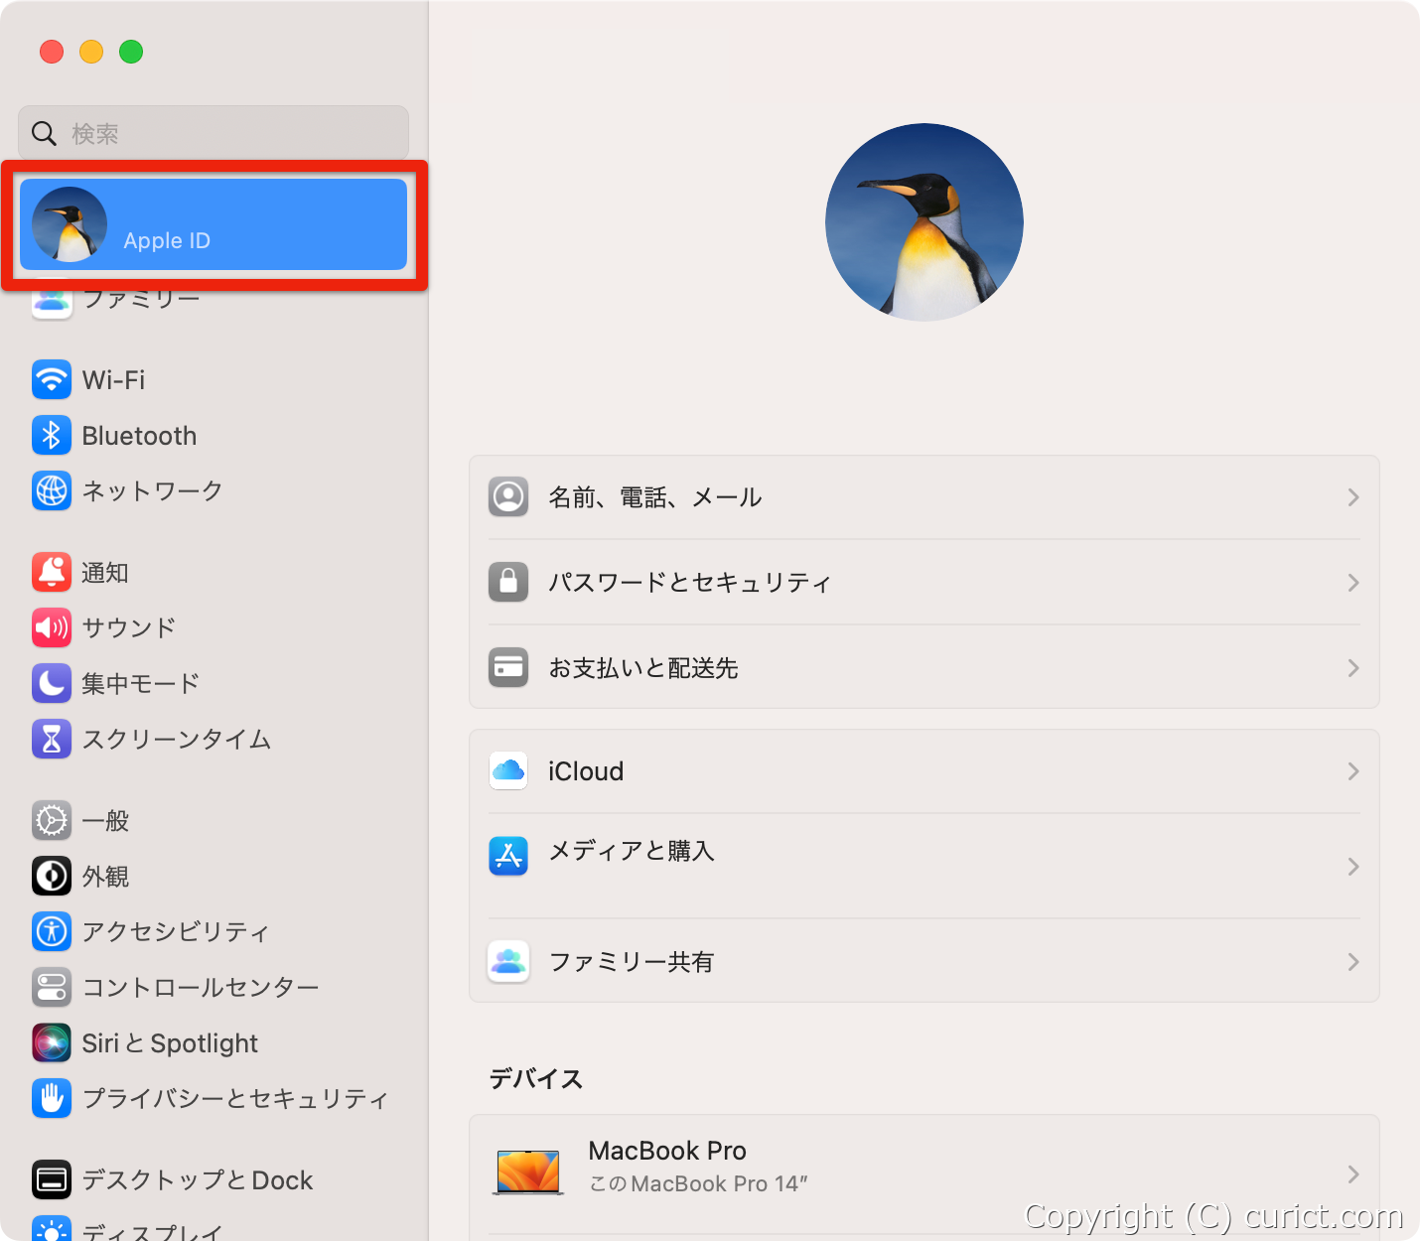1420x1241 pixels.
Task: Open 通知 settings
Action: click(x=105, y=573)
